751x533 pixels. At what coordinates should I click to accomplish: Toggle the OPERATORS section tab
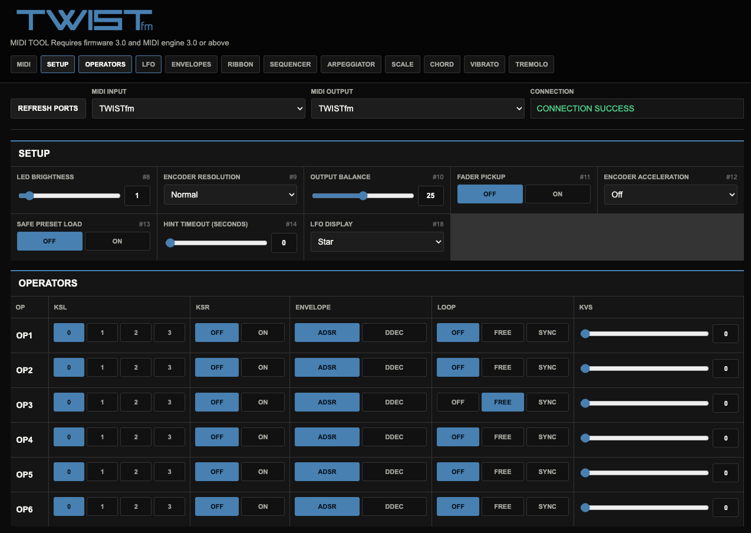pos(105,64)
